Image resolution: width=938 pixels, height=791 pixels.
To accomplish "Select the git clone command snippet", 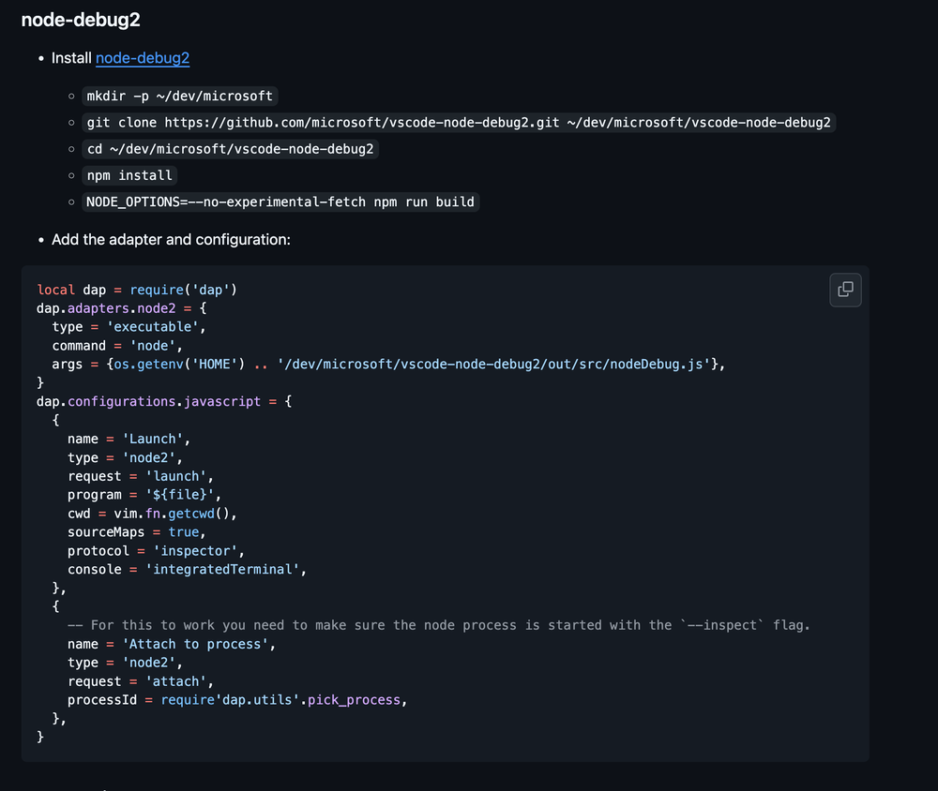I will (x=457, y=122).
